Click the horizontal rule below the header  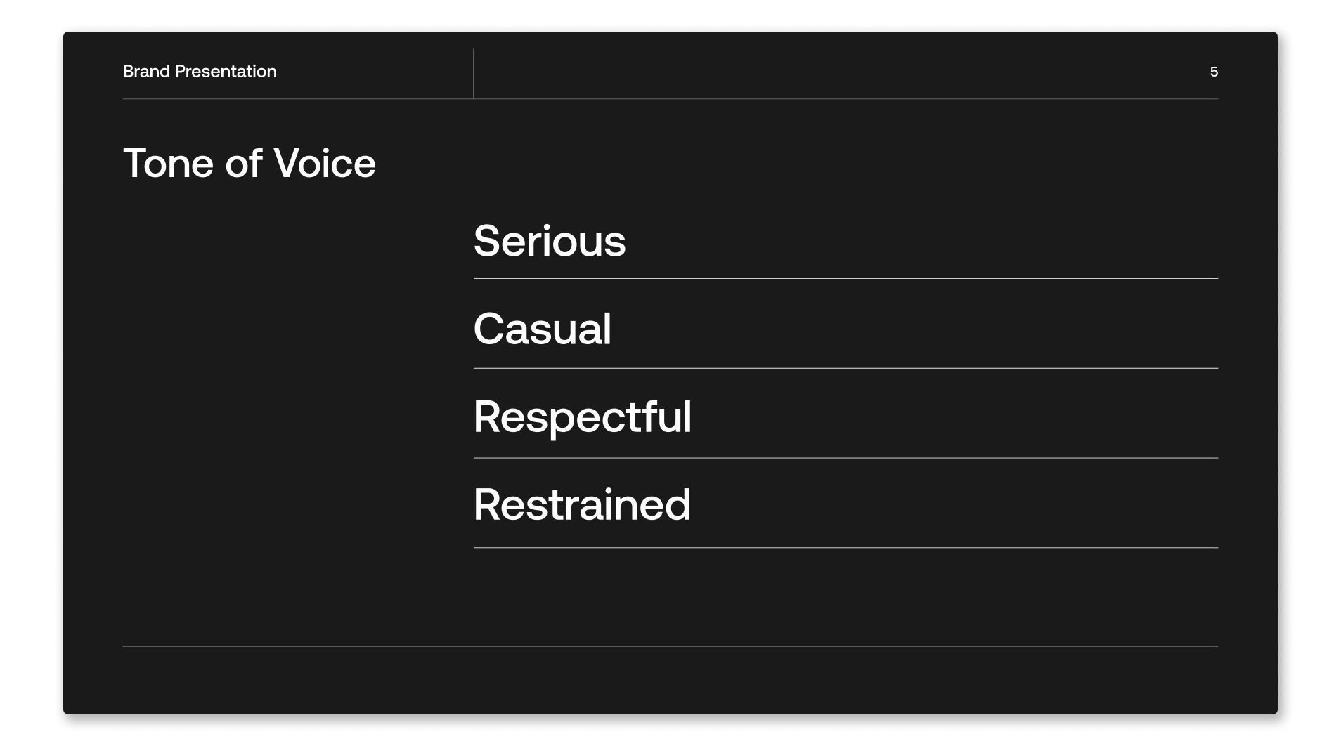(670, 99)
